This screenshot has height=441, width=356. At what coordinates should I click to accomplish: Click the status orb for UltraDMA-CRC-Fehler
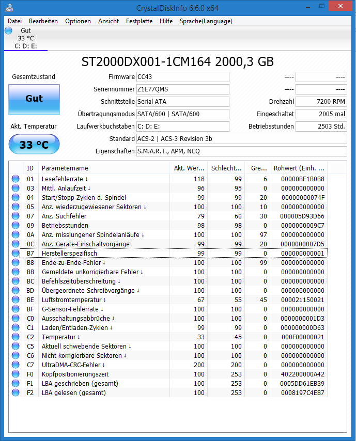[16, 365]
